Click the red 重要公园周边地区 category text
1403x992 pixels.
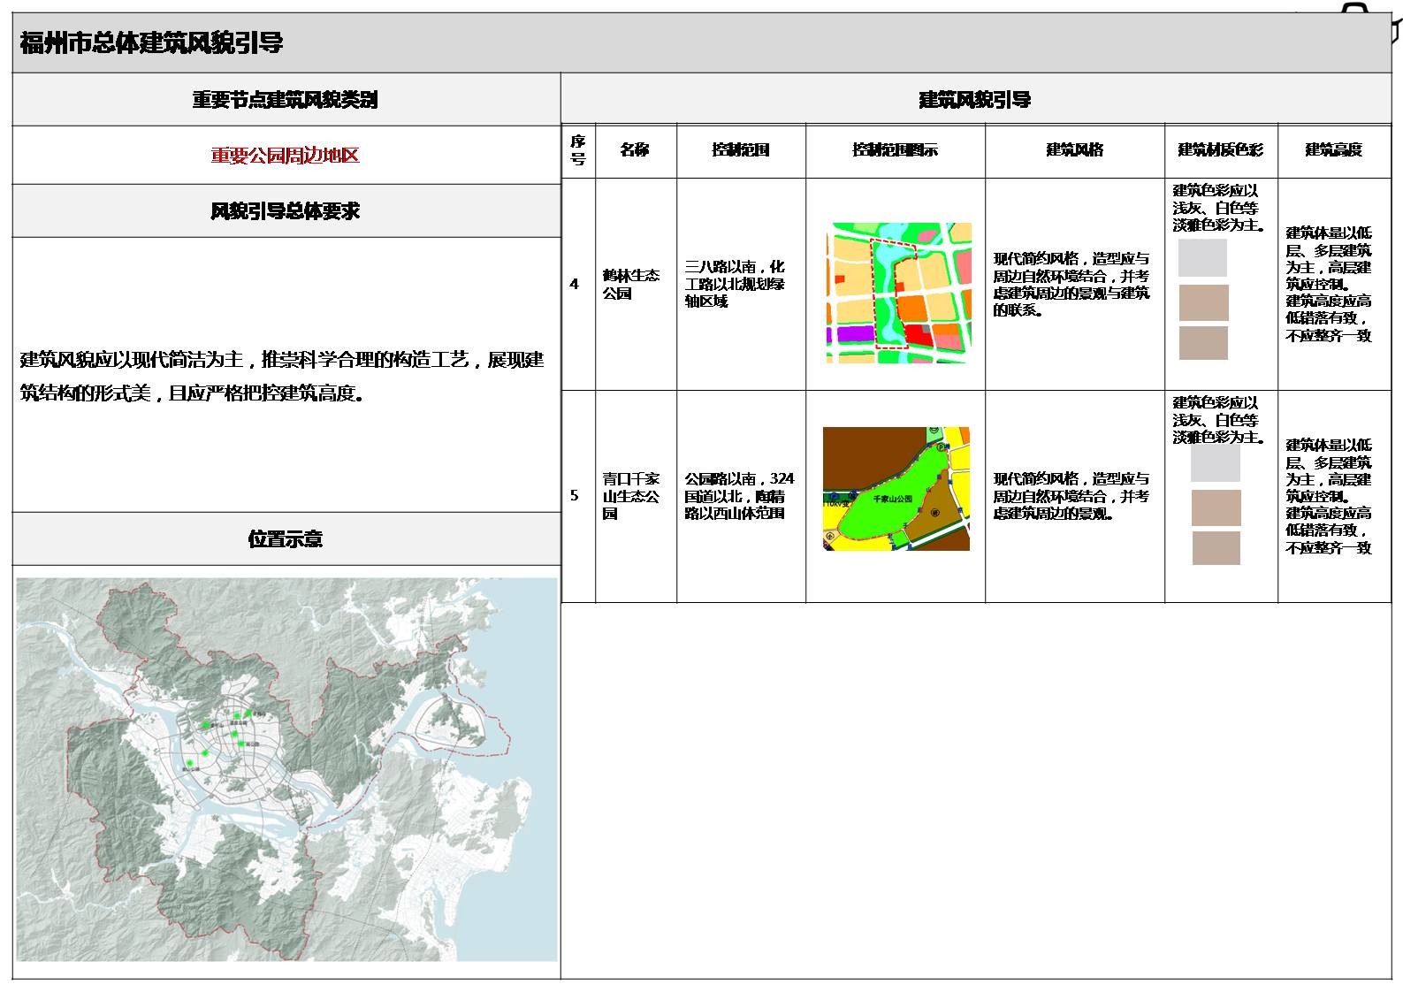[285, 156]
